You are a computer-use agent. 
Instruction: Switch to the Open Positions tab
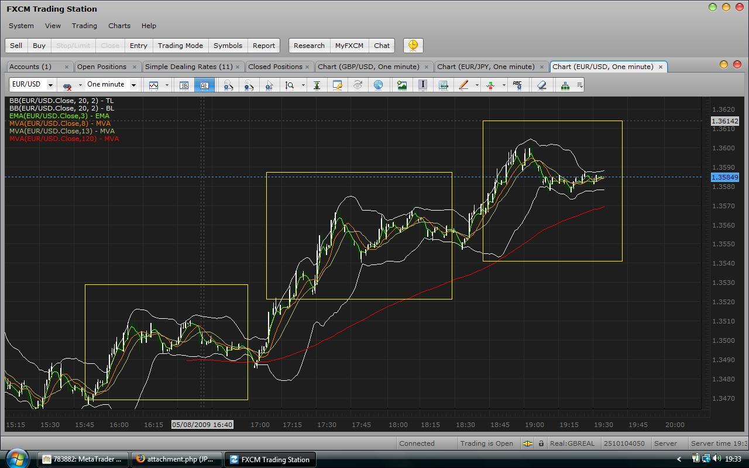(x=108, y=67)
